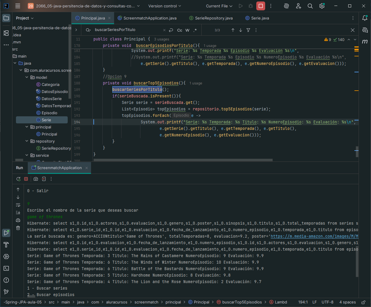371x307 pixels.
Task: Open the Current File run configuration dropdown
Action: pos(219,6)
